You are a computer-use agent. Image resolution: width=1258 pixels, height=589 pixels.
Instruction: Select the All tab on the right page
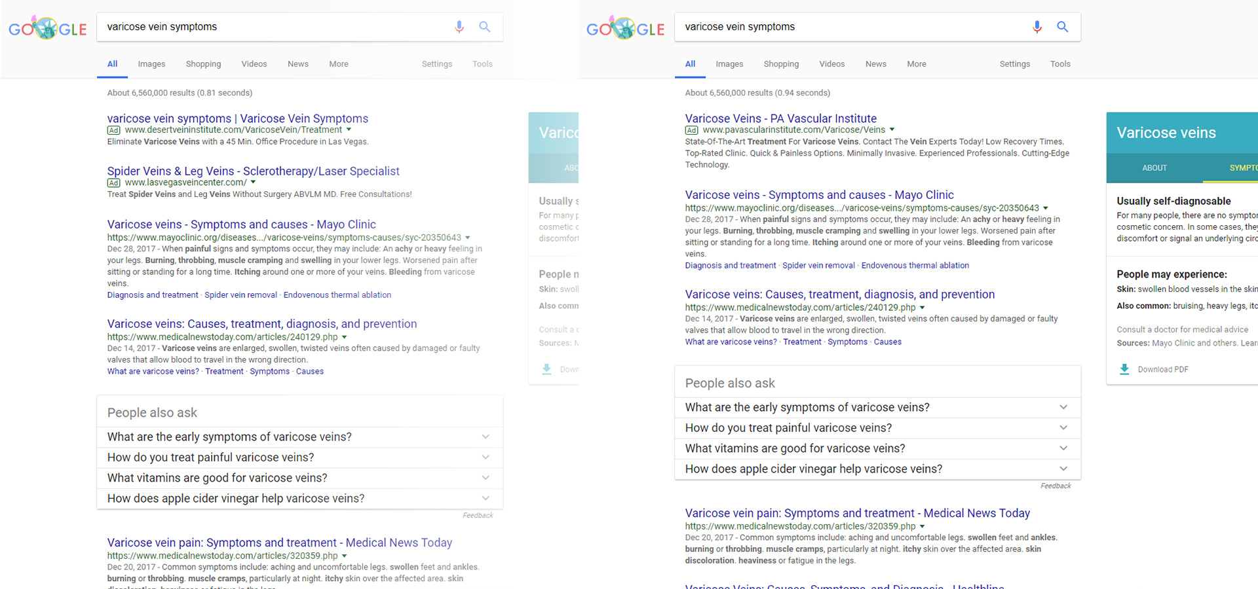point(691,64)
